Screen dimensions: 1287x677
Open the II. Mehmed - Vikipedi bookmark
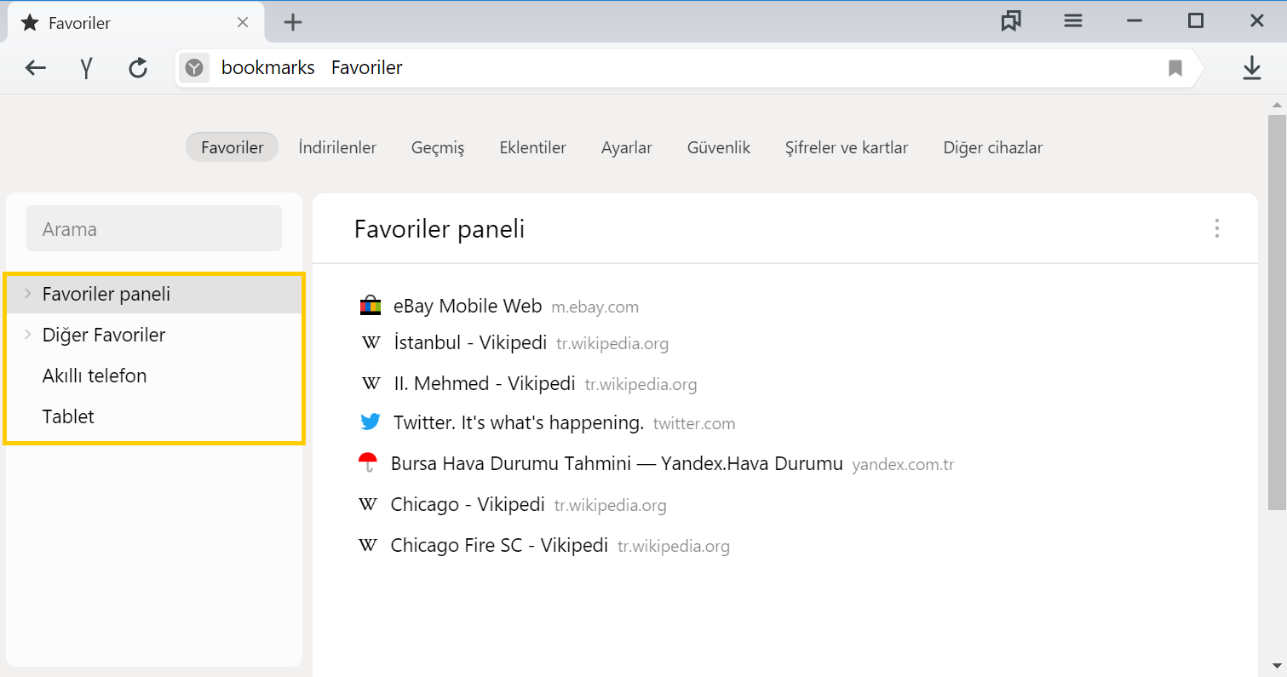point(485,383)
